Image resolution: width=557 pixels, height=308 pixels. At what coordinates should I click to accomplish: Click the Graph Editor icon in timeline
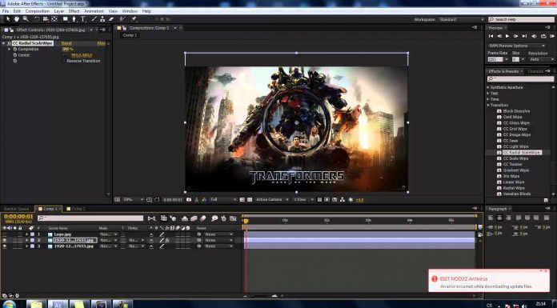233,218
